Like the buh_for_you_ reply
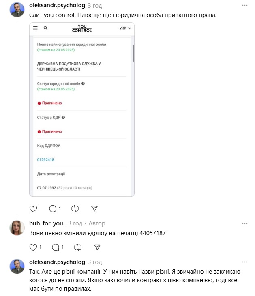The image size is (255, 296). [35, 247]
